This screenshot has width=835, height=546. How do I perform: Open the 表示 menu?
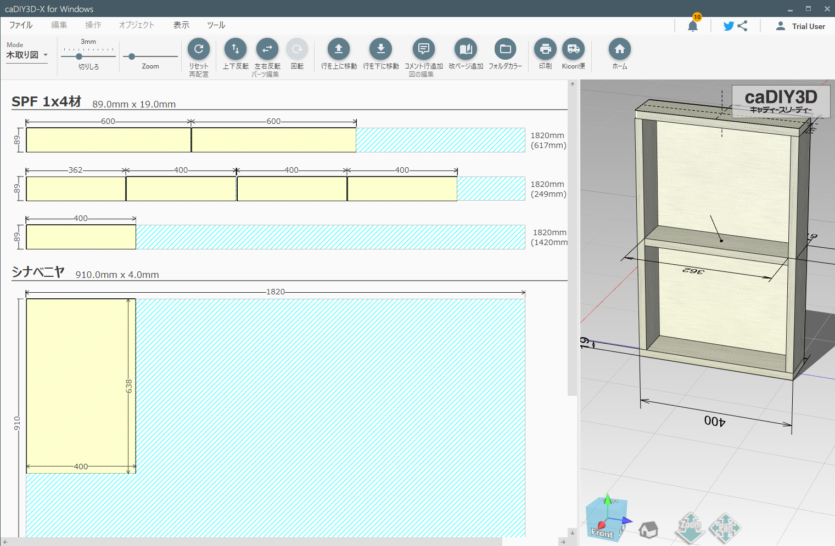click(x=181, y=25)
